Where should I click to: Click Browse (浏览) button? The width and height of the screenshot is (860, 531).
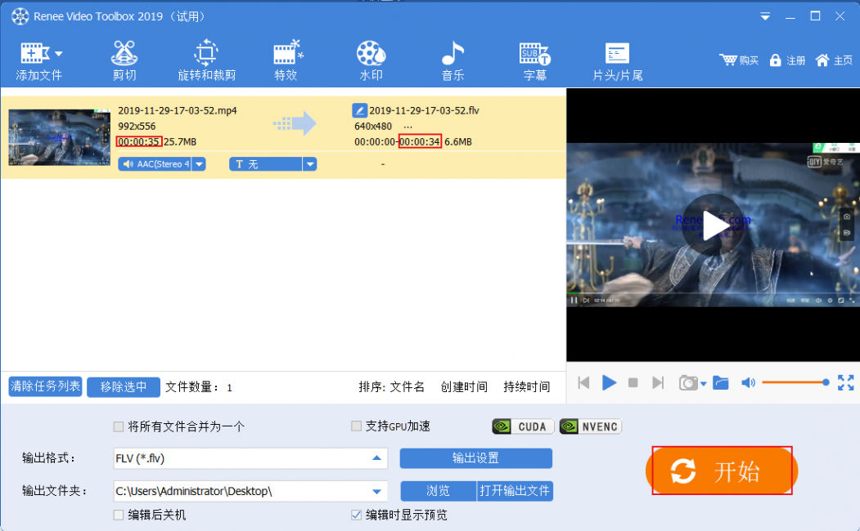coord(439,491)
